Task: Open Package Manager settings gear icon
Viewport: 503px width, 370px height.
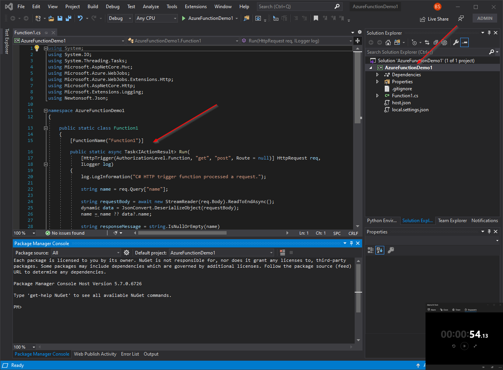Action: tap(127, 253)
